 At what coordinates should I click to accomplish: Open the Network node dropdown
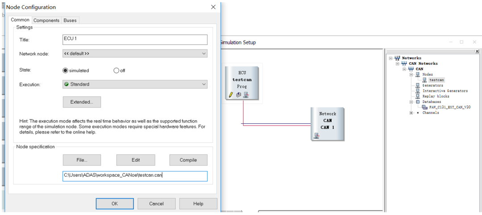pos(204,53)
